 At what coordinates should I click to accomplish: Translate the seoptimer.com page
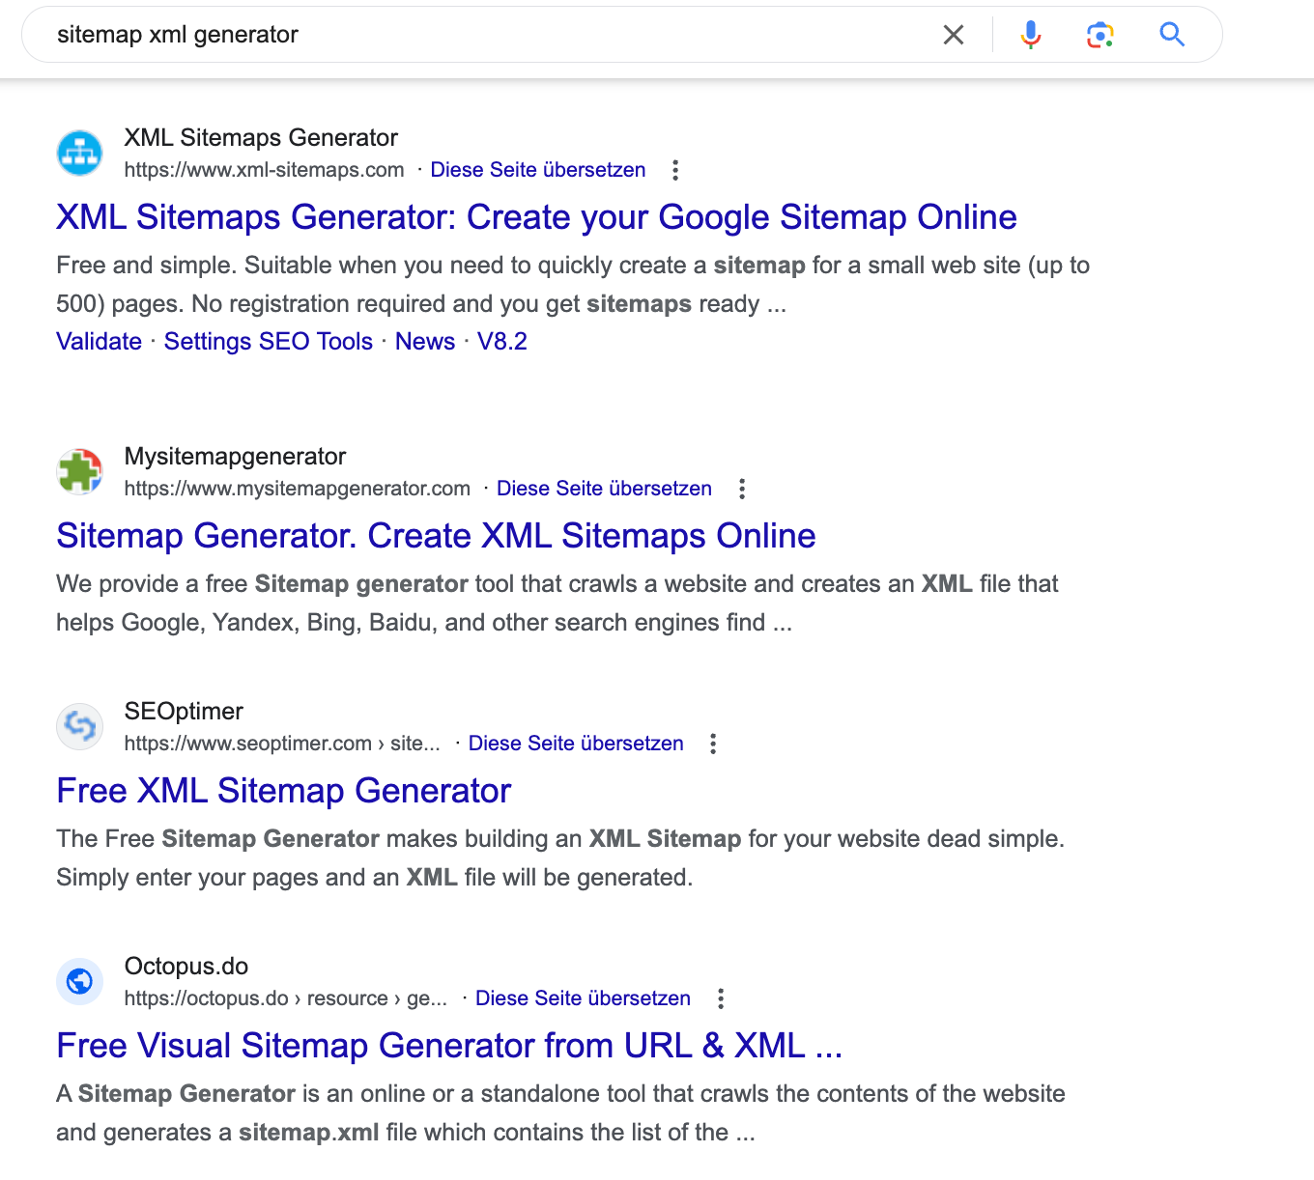576,744
